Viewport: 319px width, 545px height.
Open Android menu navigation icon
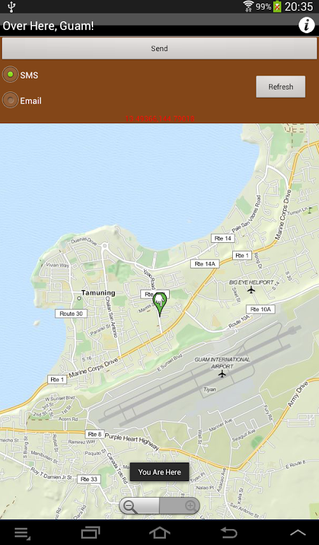(x=22, y=533)
